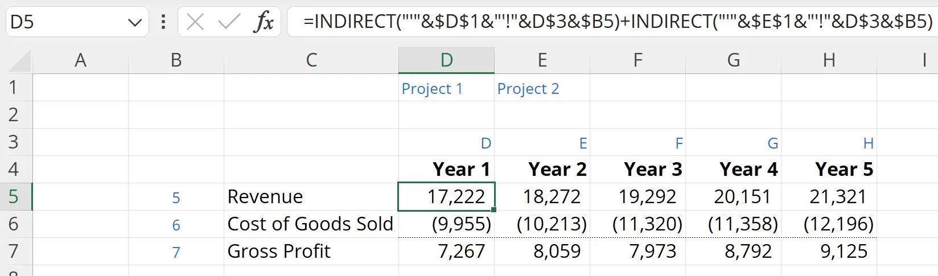Click the Project 2 cell
The image size is (938, 276).
542,88
